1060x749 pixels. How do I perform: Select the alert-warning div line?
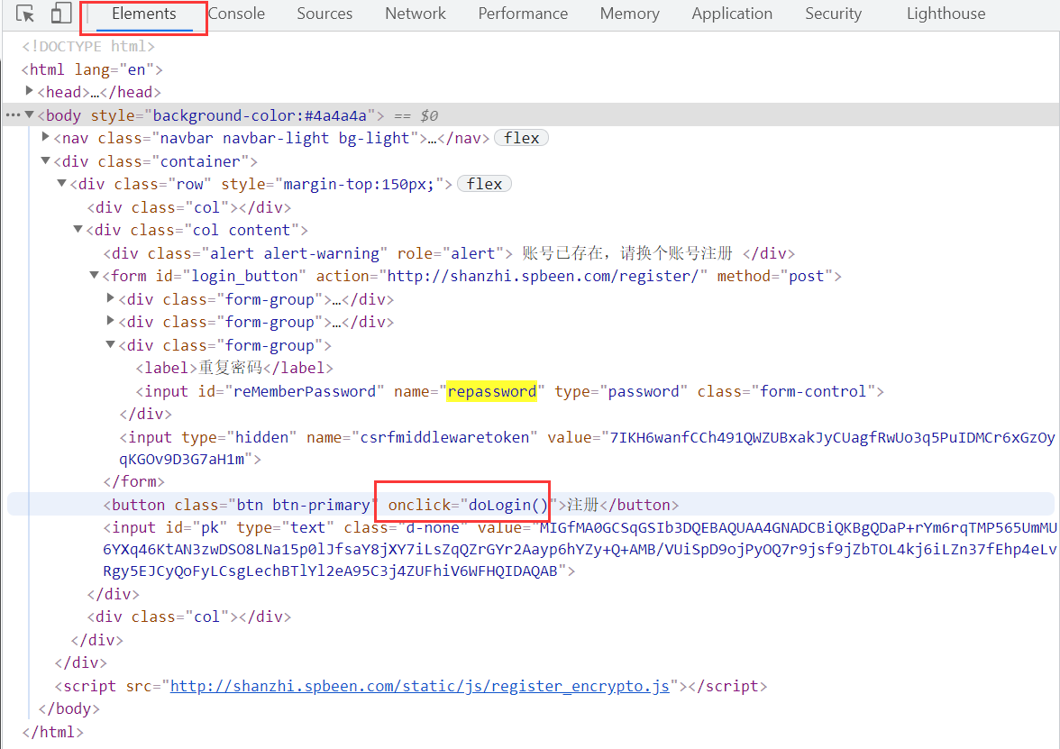[449, 253]
